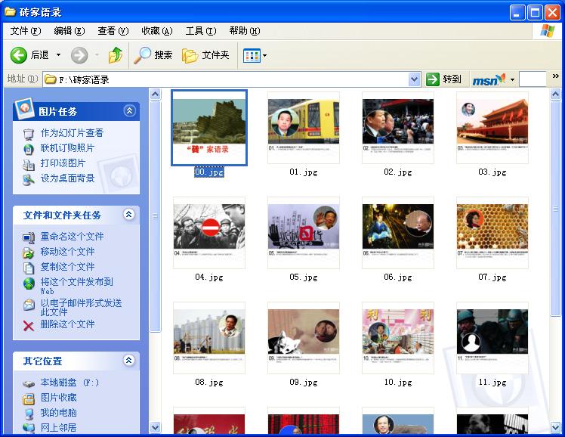Select the 00.jpg thumbnail
The width and height of the screenshot is (565, 437).
pyautogui.click(x=209, y=128)
